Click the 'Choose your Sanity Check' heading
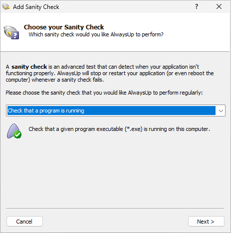The height and width of the screenshot is (233, 231). tap(64, 27)
